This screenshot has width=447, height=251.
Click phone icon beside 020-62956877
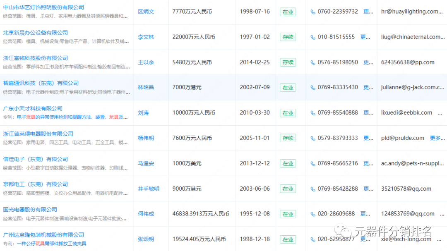click(313, 239)
